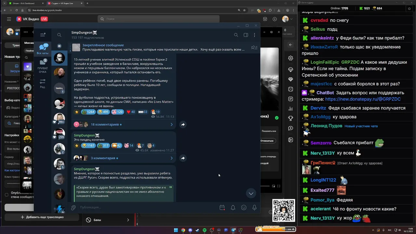Image resolution: width=416 pixels, height=234 pixels.
Task: Open the donatepay link in chat
Action: point(363,99)
